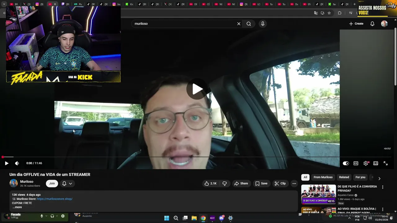Image resolution: width=397 pixels, height=223 pixels.
Task: Clear the search box text with X
Action: pyautogui.click(x=239, y=24)
